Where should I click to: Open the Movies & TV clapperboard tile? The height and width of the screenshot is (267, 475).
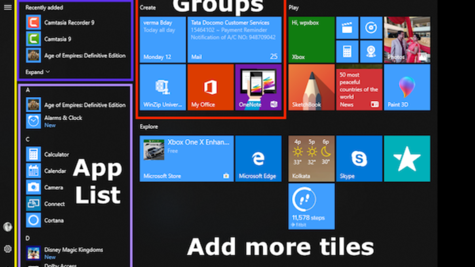click(347, 28)
